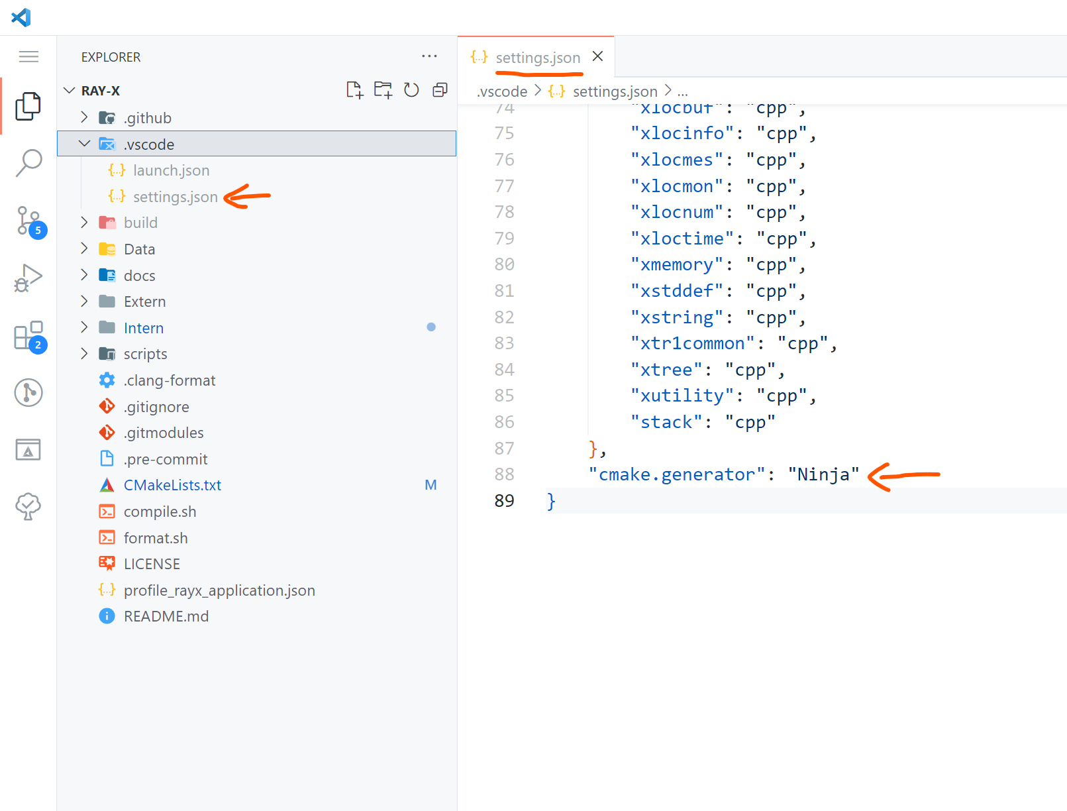This screenshot has height=811, width=1067.
Task: Open CMakeLists.txt file
Action: pos(172,485)
